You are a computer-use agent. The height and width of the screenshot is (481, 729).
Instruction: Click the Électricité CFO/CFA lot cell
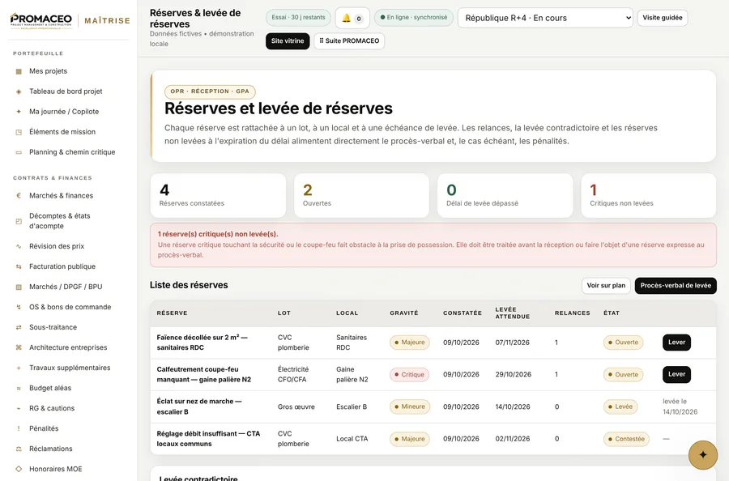click(293, 375)
